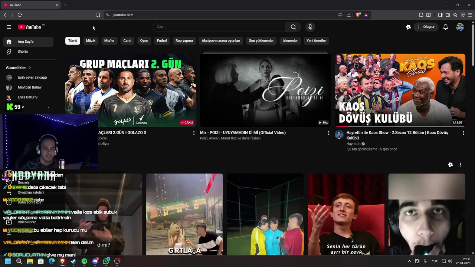Click the Oluştur create button
Viewport: 475px width, 267px height.
tap(426, 27)
